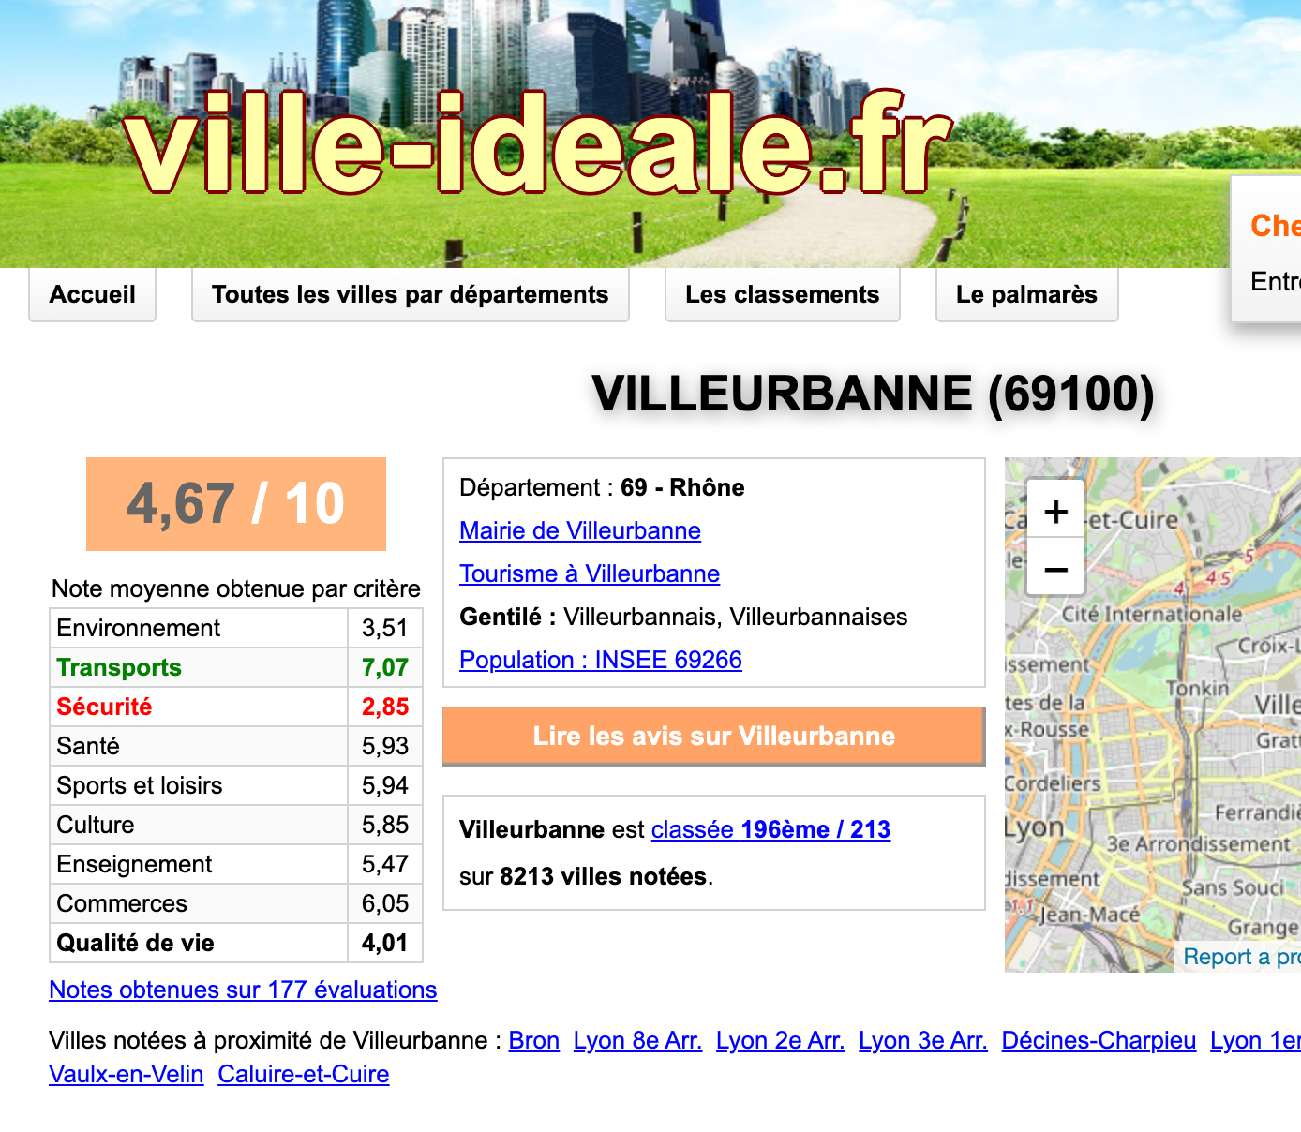
Task: Click the Qualité de vie row label
Action: [x=136, y=943]
